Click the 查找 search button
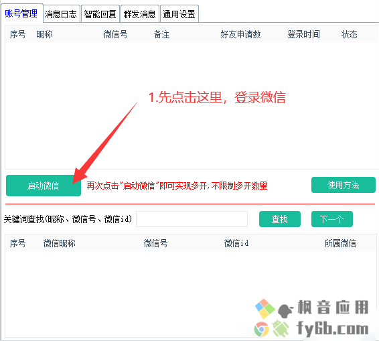 tap(280, 219)
